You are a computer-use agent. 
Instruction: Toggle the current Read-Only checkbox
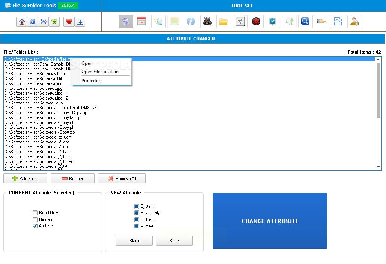pos(35,213)
